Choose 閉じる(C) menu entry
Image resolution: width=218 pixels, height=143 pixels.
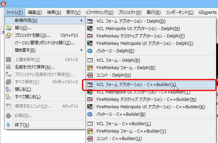(45, 89)
